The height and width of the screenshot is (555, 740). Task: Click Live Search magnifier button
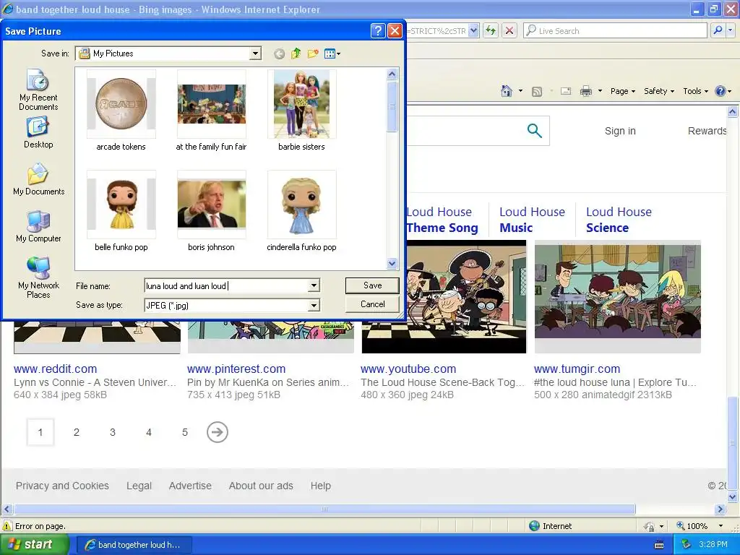click(x=718, y=30)
